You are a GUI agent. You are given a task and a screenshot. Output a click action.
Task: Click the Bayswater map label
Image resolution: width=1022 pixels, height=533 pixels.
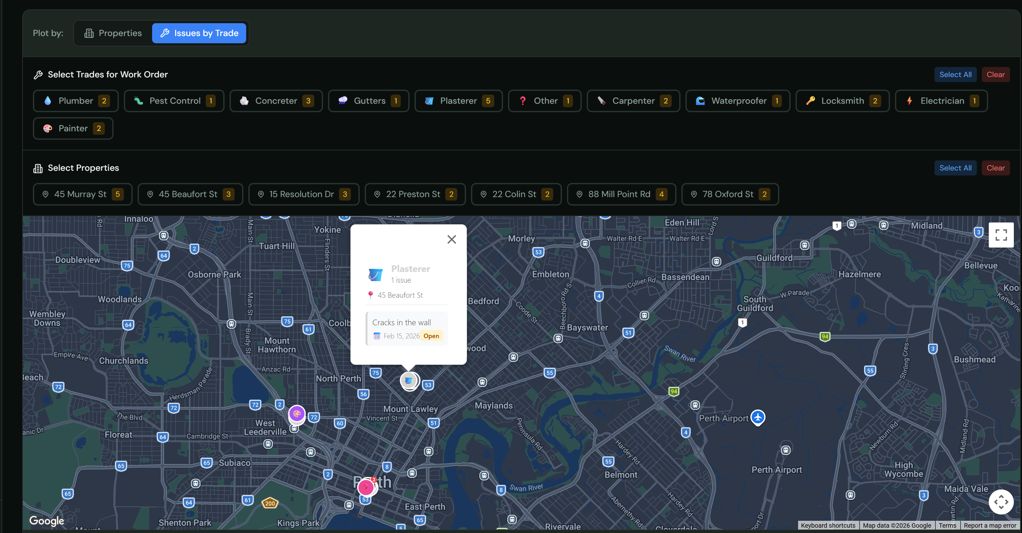pyautogui.click(x=588, y=328)
